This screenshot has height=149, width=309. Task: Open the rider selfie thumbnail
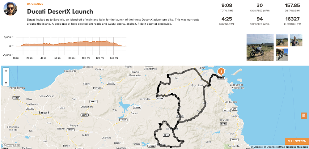[295, 40]
